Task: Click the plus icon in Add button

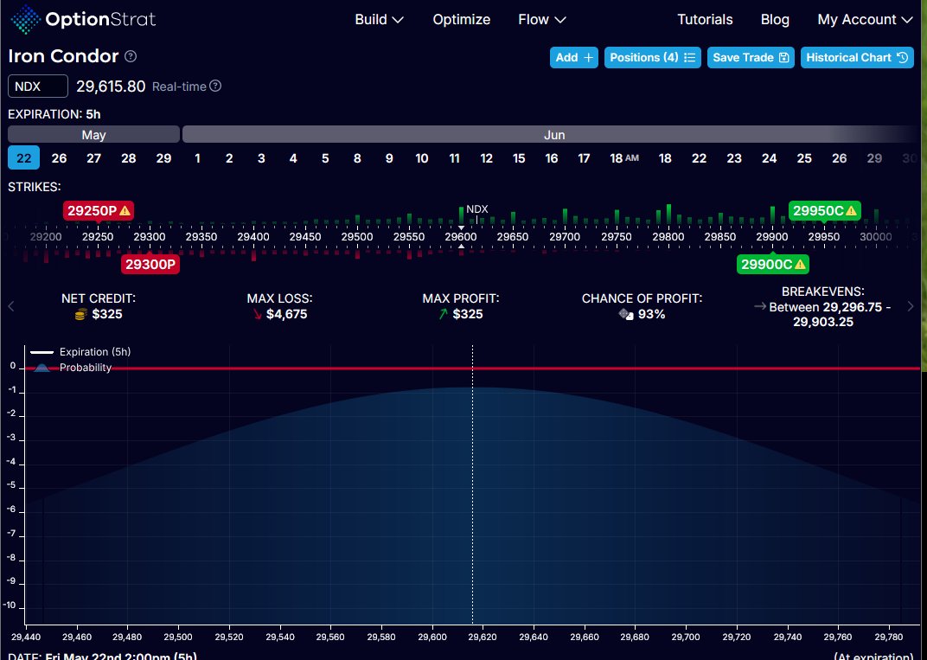Action: pos(588,57)
